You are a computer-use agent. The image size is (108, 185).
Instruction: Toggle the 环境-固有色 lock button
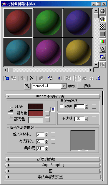11,109
